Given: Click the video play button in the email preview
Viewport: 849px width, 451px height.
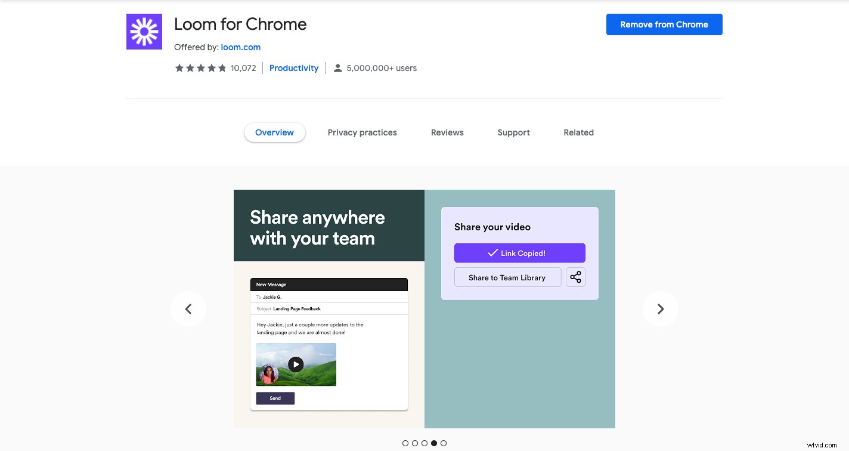Looking at the screenshot, I should pyautogui.click(x=296, y=364).
